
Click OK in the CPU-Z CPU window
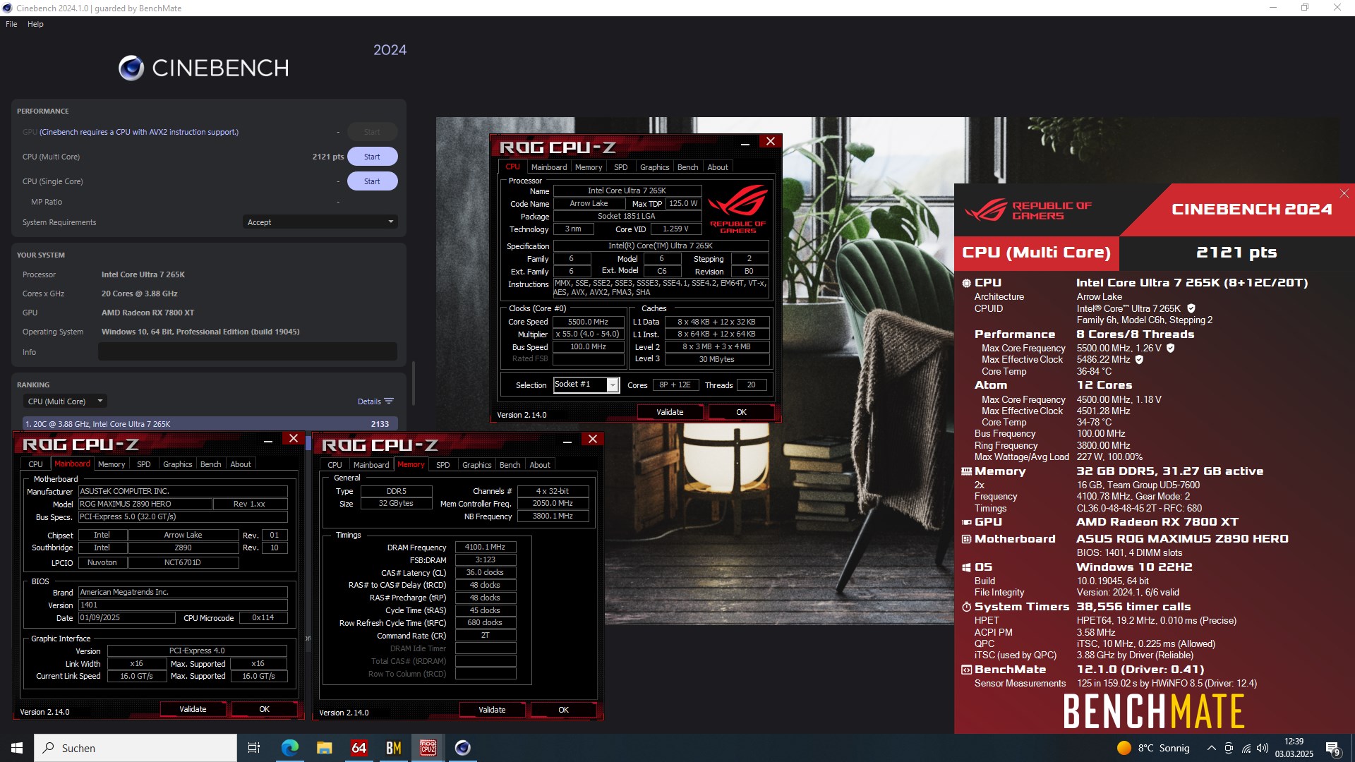pyautogui.click(x=741, y=412)
